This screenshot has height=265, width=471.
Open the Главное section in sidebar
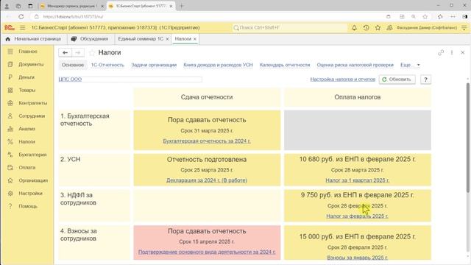coord(28,52)
